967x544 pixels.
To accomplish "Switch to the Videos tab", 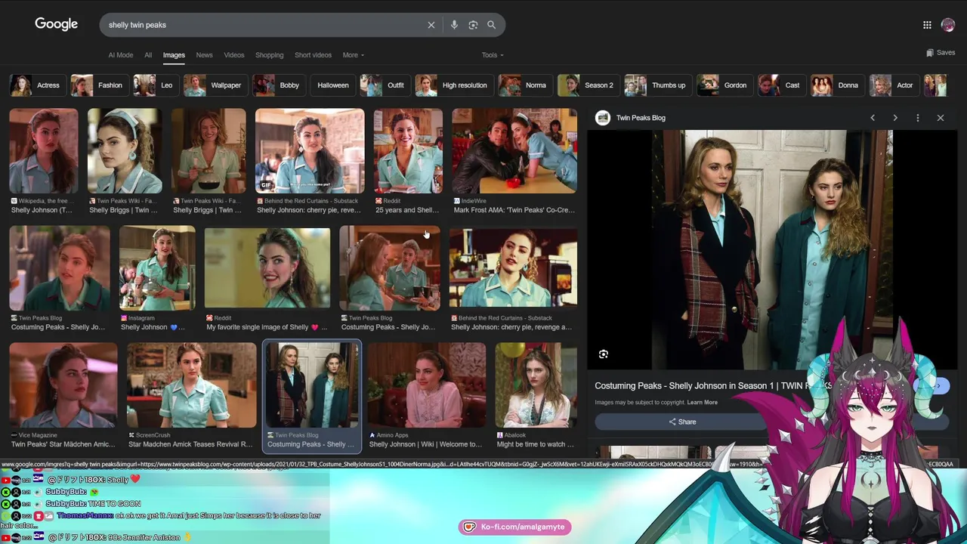I will (234, 55).
